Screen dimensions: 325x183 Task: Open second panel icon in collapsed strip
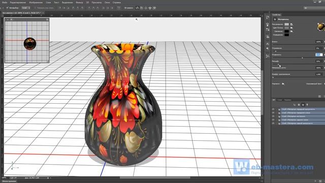click(x=268, y=24)
